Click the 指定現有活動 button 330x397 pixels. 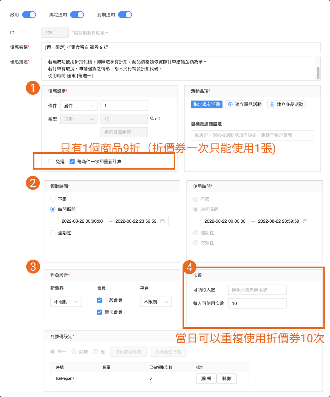click(207, 105)
